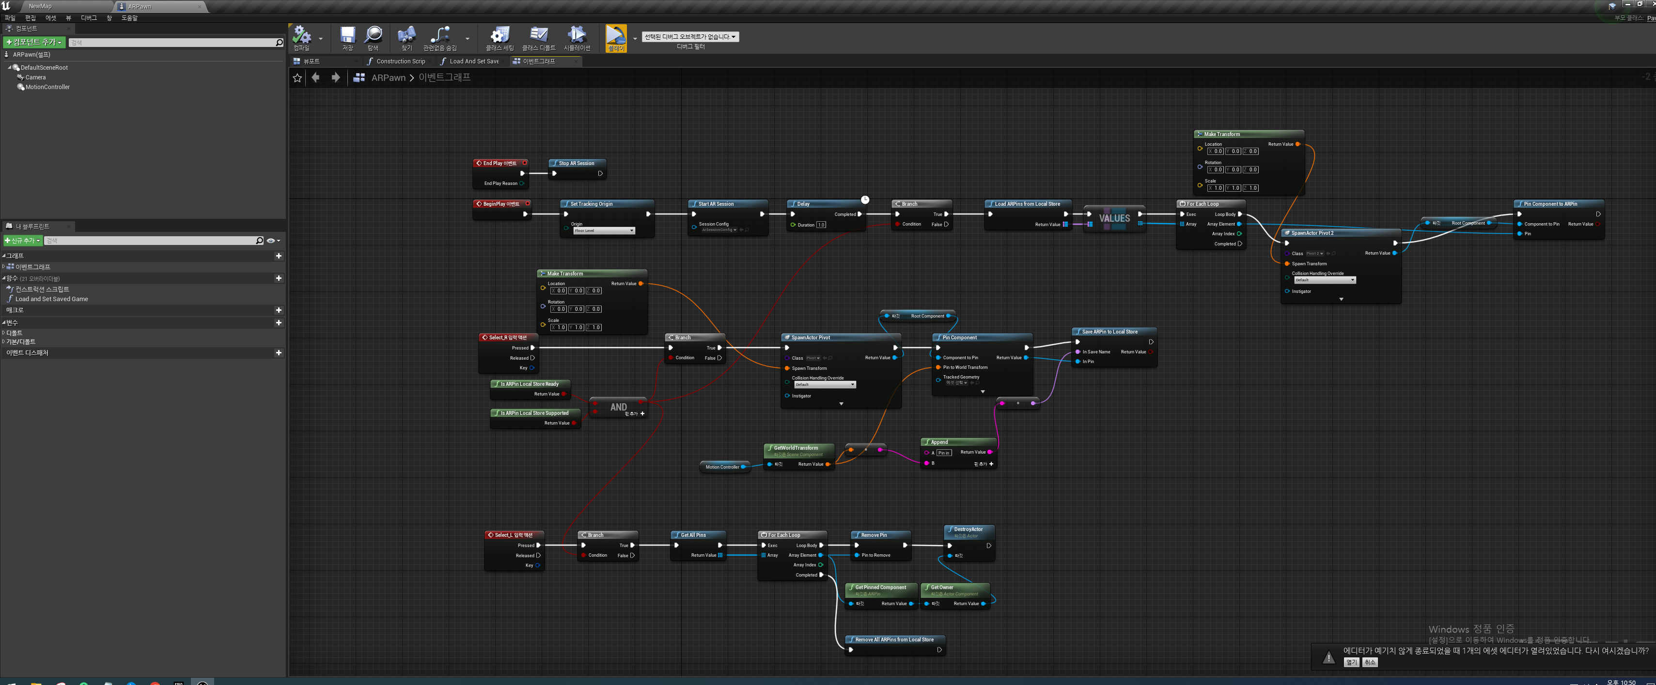Switch to the Construction Script tab
Screen dimensions: 1656x685
pyautogui.click(x=400, y=61)
